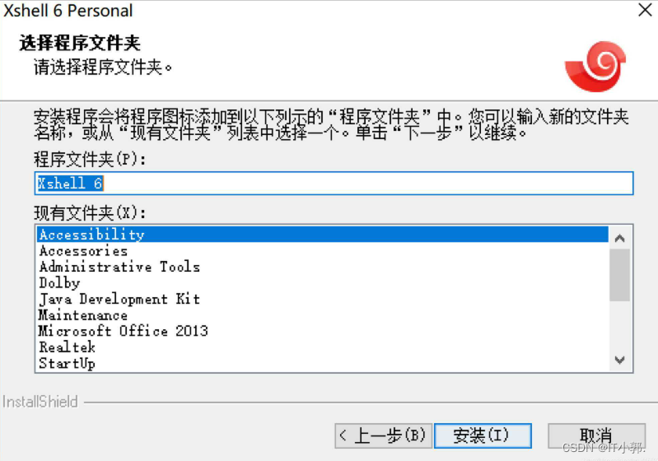Select Accessibility in existing folders list

(322, 235)
